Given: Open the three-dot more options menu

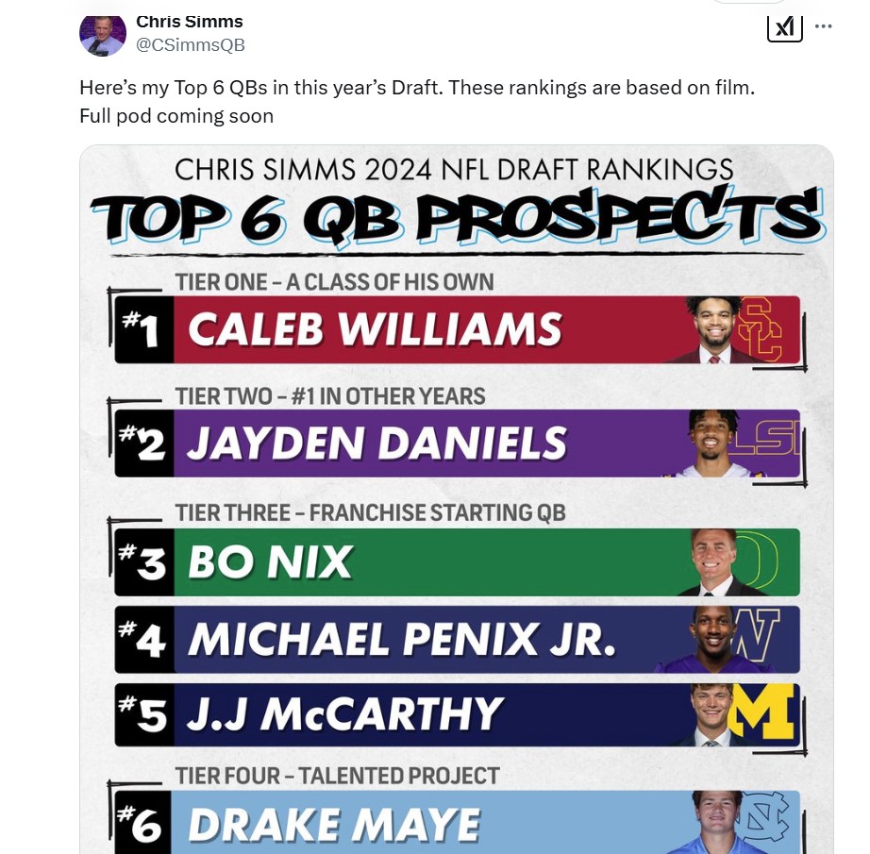Looking at the screenshot, I should (x=824, y=26).
